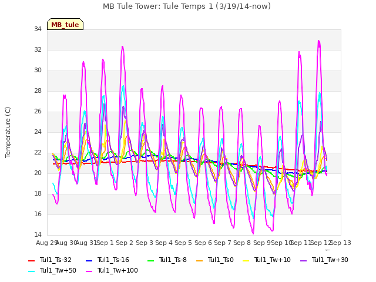Click the Sep 13 x-axis date label
This screenshot has height=282, width=376.
341,243
